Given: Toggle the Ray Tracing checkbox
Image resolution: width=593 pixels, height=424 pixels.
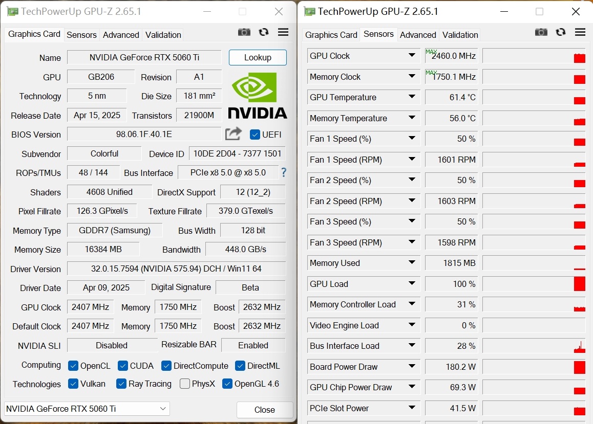Looking at the screenshot, I should (121, 384).
